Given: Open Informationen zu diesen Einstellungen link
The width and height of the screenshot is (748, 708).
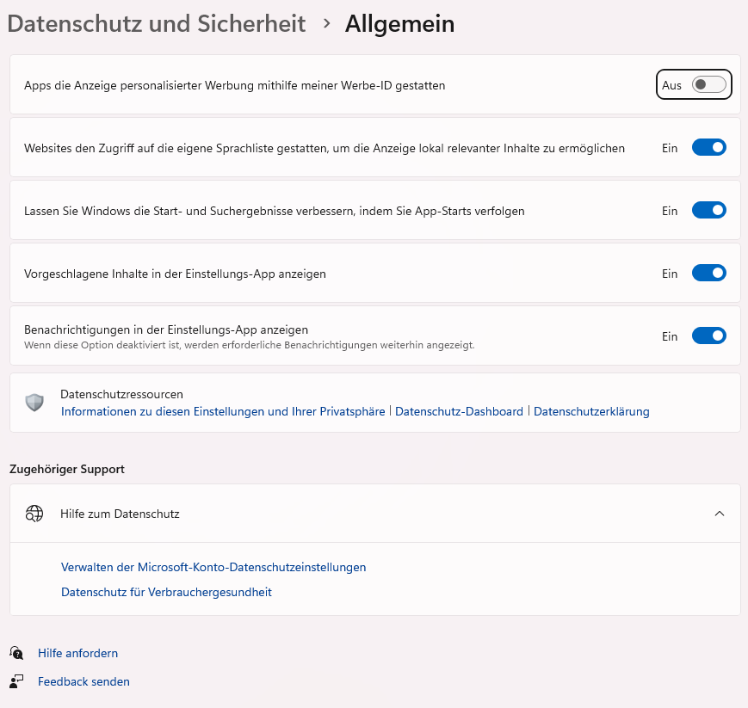Looking at the screenshot, I should tap(223, 411).
